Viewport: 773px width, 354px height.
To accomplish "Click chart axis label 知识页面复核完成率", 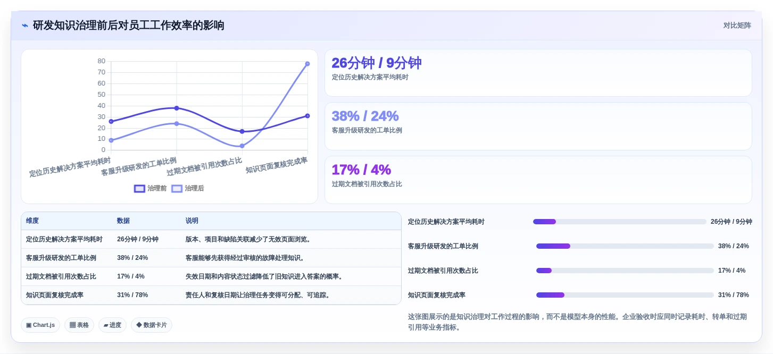I will [x=277, y=165].
